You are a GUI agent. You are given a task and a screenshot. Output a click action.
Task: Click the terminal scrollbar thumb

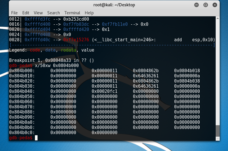218,131
